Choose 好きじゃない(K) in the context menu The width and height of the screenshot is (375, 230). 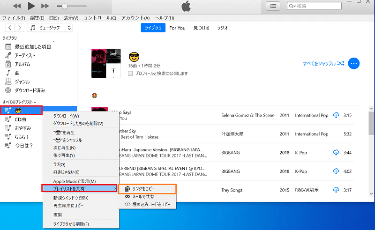pyautogui.click(x=81, y=172)
